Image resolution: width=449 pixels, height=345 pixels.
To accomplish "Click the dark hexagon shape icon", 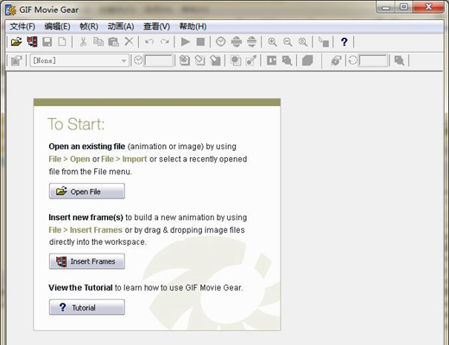I will click(x=307, y=60).
